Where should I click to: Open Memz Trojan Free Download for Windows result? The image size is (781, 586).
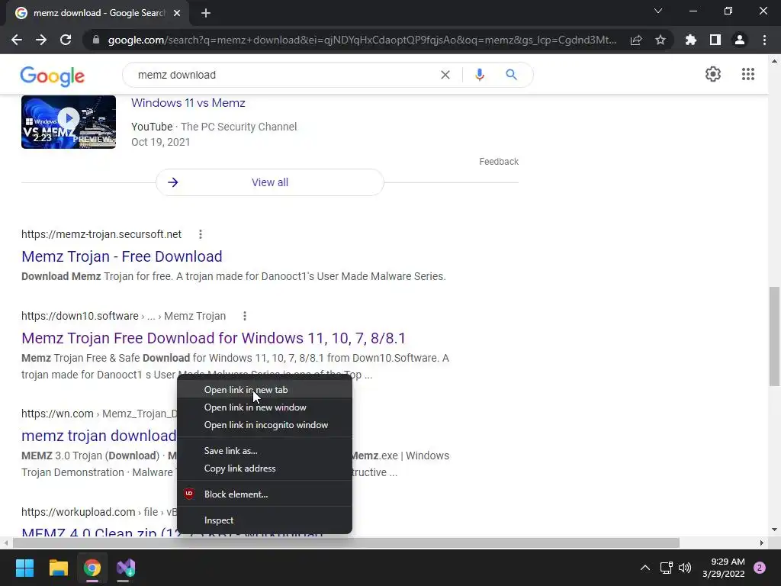(214, 338)
